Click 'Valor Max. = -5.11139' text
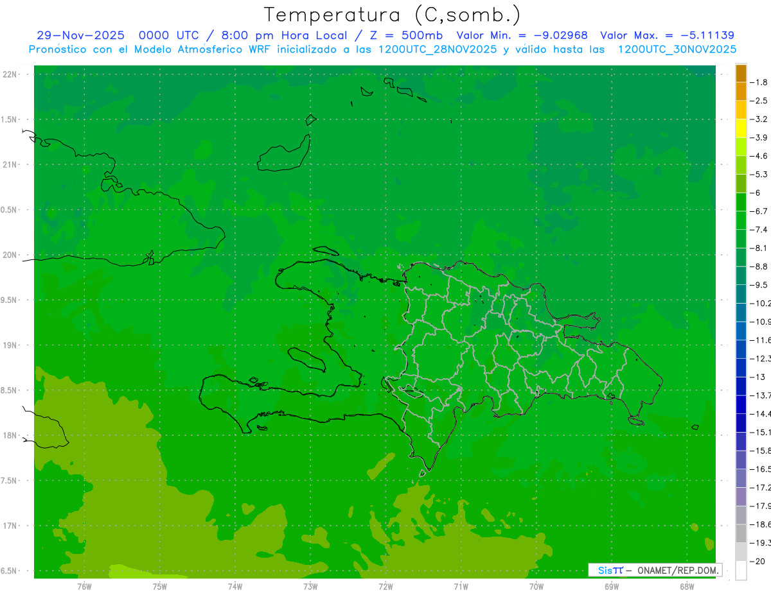 click(667, 35)
